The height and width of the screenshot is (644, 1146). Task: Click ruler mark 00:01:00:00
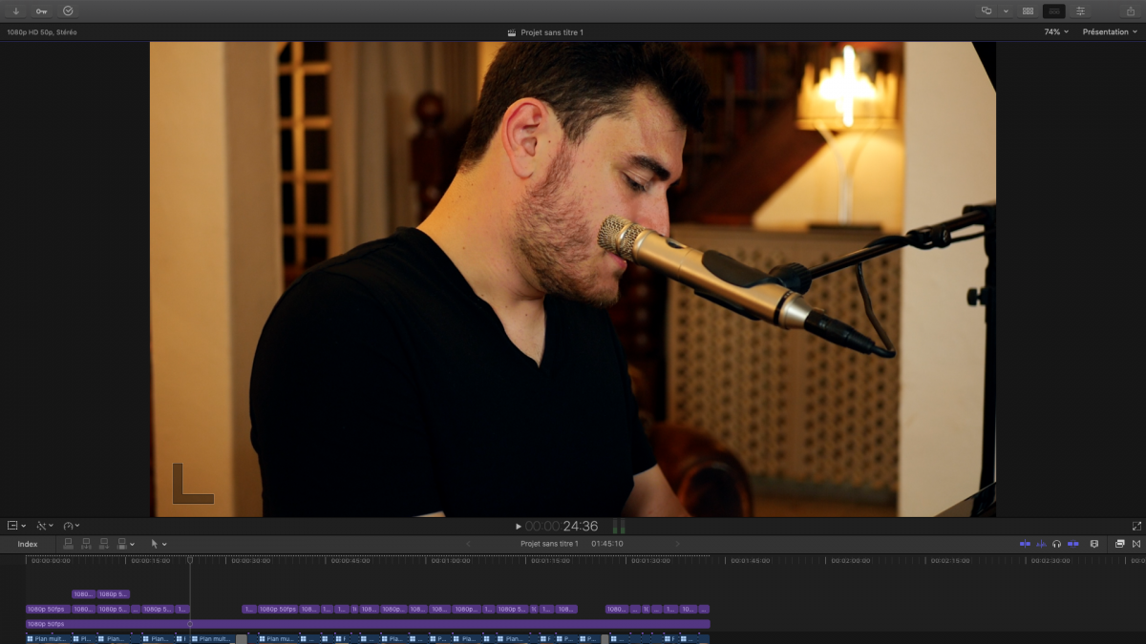451,561
